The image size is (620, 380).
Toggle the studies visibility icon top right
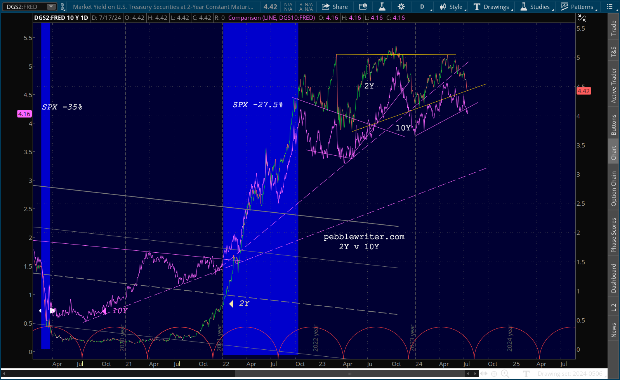582,18
